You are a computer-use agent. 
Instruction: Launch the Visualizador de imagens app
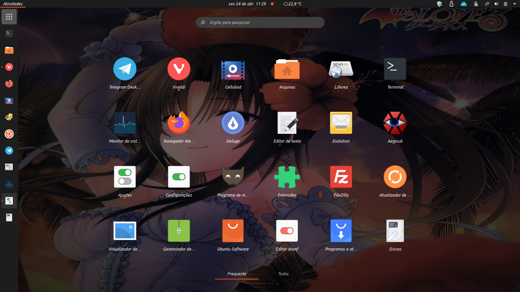[125, 231]
